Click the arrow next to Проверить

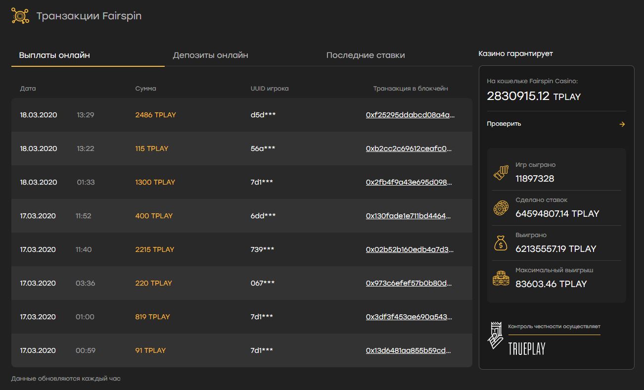[622, 124]
